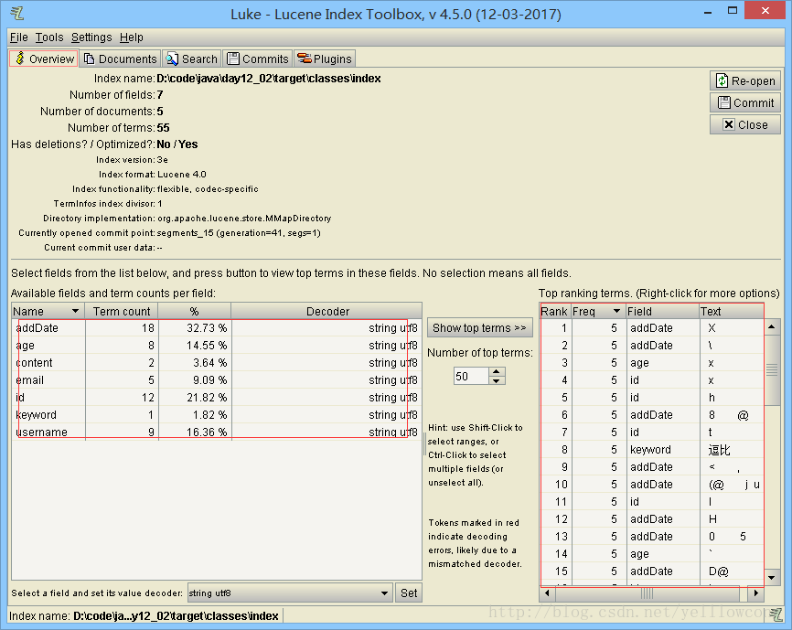
Task: Click the Luke app icon in title bar
Action: 17,13
